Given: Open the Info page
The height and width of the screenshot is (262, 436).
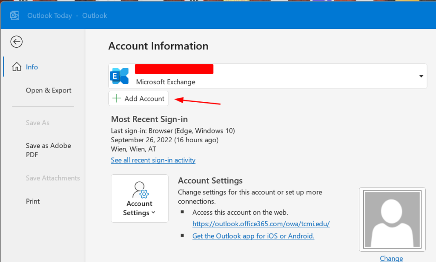Looking at the screenshot, I should (32, 67).
